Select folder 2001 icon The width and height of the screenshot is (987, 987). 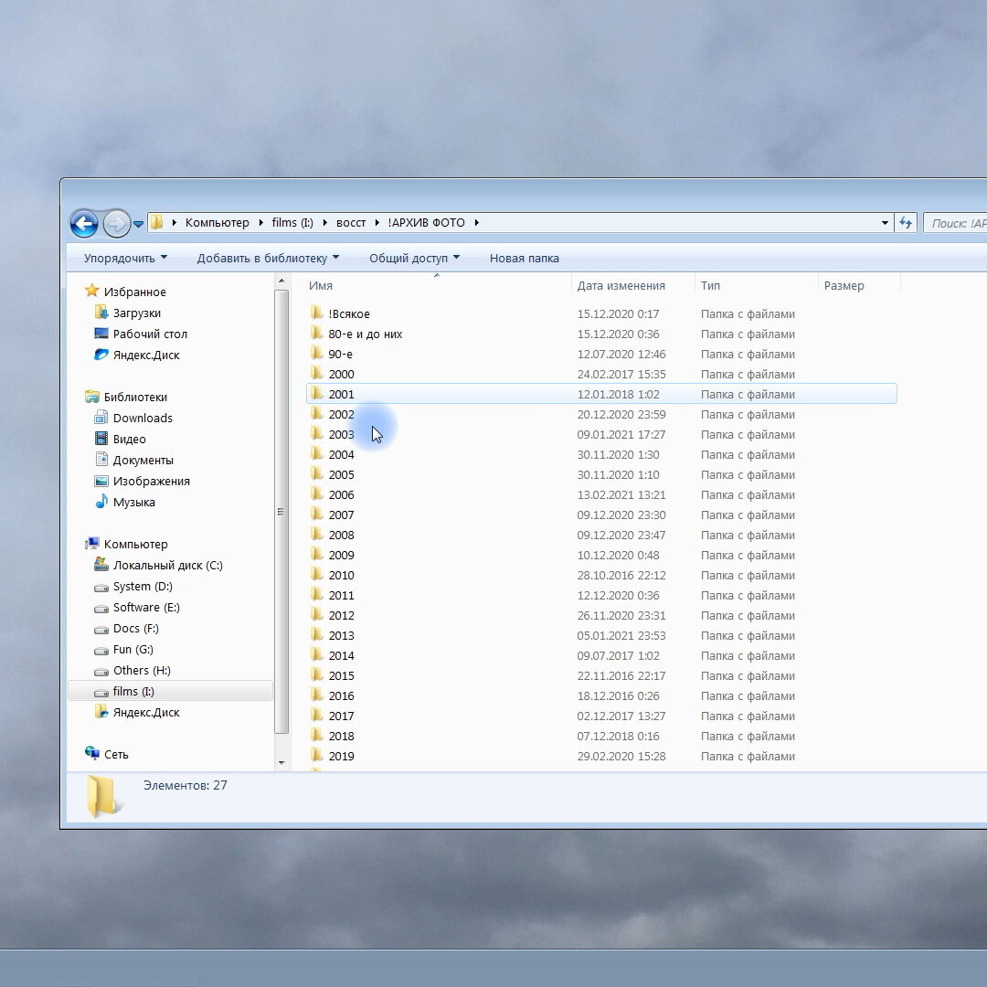click(x=317, y=393)
